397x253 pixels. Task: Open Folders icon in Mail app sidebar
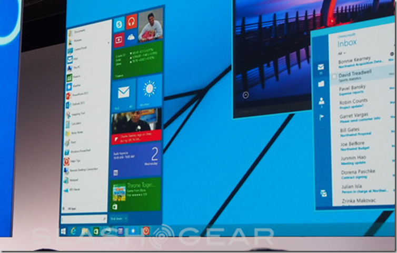pyautogui.click(x=321, y=84)
